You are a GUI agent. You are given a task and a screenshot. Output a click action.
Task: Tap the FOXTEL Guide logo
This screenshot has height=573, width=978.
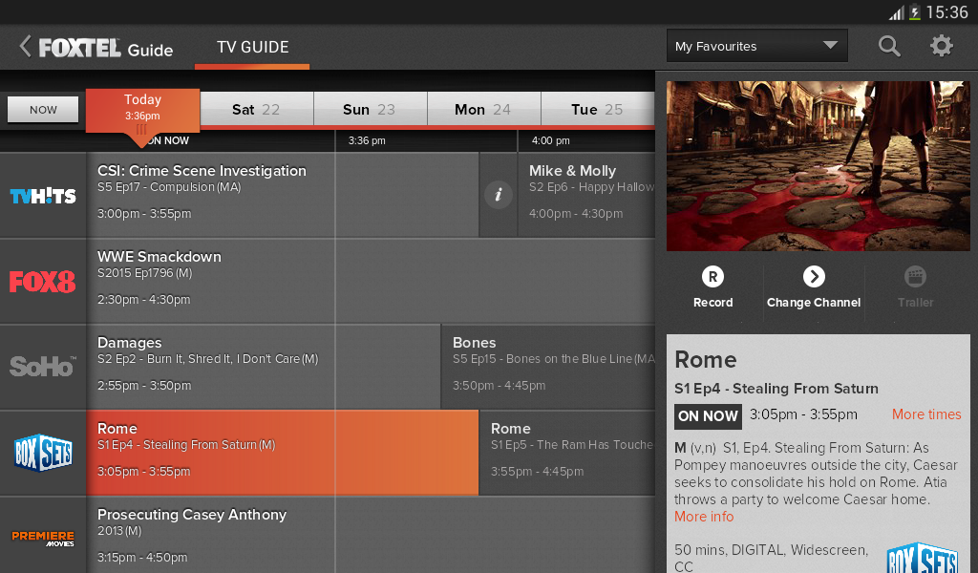(x=106, y=48)
